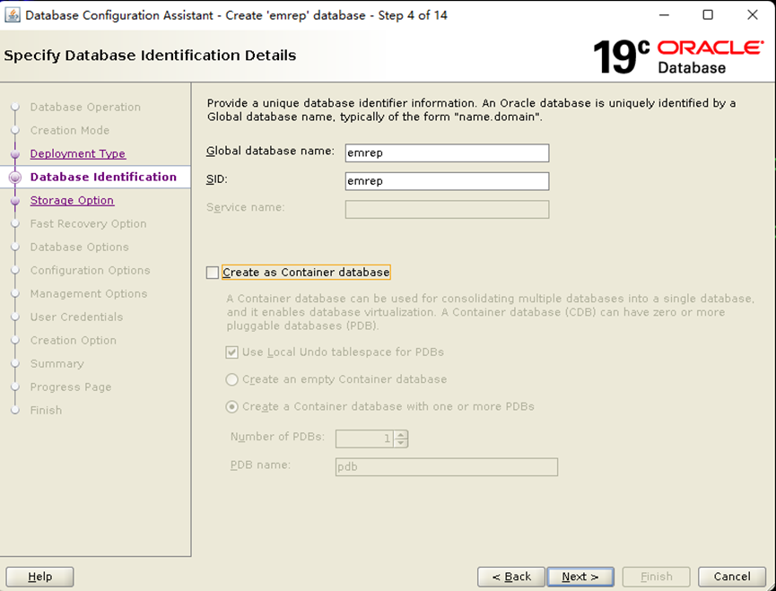The height and width of the screenshot is (591, 776).
Task: Click the disabled Finish button
Action: (x=656, y=577)
